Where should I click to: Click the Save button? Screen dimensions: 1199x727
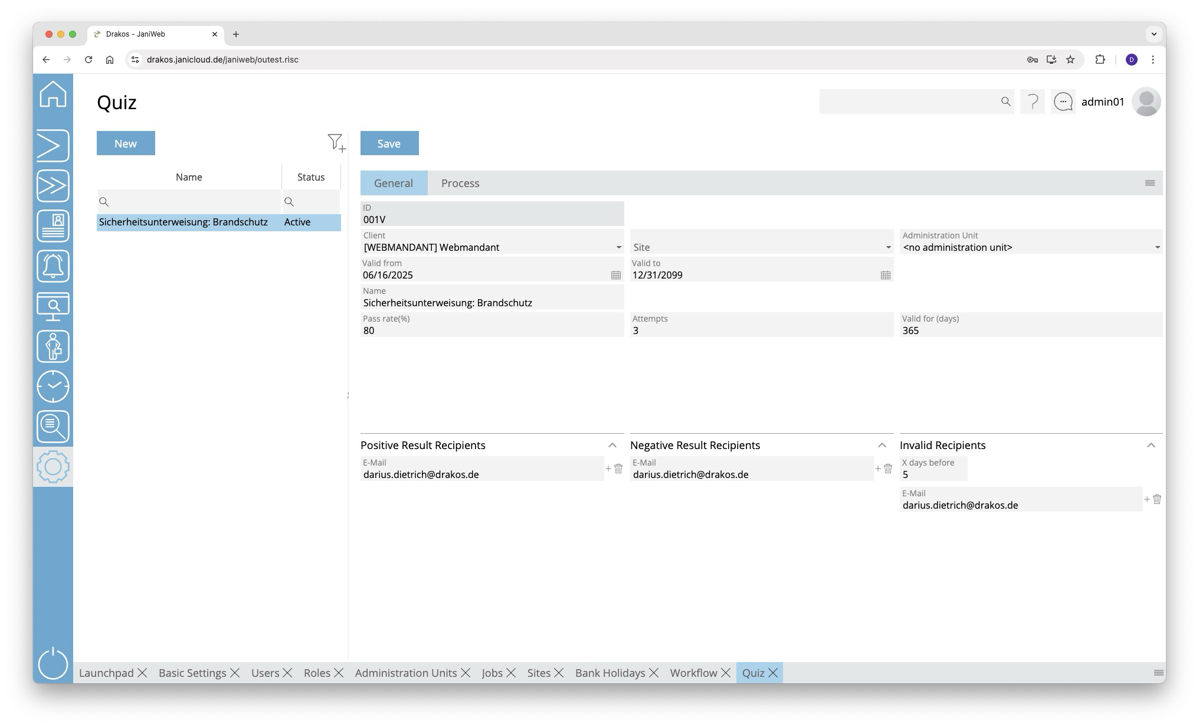tap(389, 143)
